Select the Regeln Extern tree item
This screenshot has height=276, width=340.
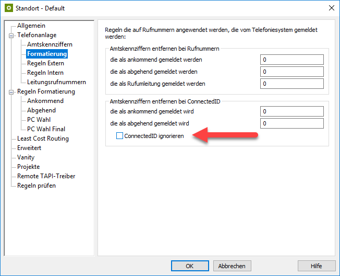click(x=45, y=63)
